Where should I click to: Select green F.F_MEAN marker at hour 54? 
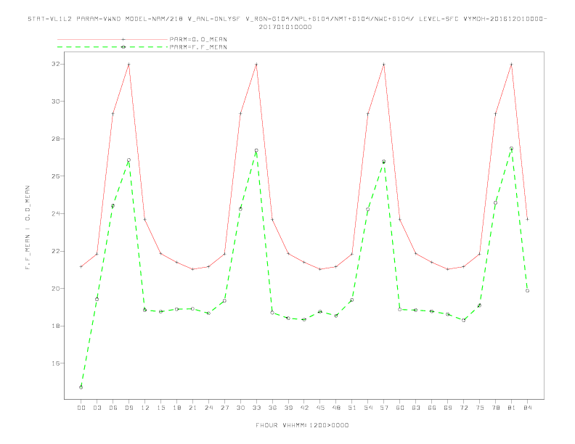click(368, 210)
